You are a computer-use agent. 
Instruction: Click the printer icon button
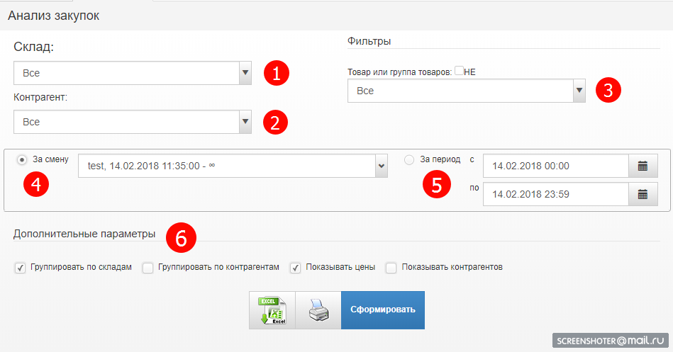coord(318,310)
